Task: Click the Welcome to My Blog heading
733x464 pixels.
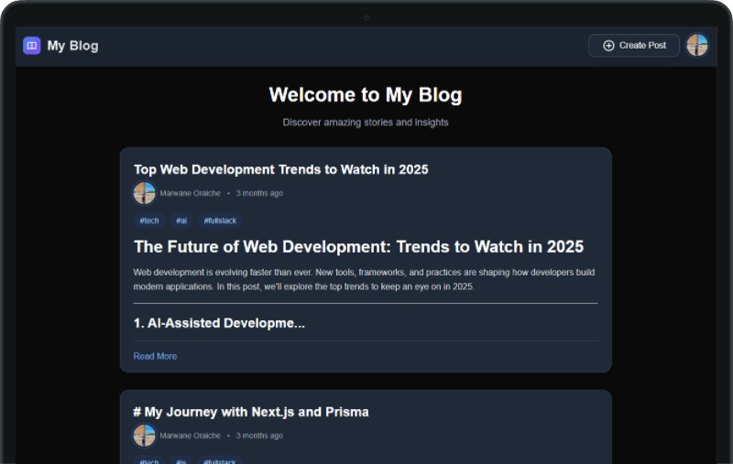Action: pos(366,95)
